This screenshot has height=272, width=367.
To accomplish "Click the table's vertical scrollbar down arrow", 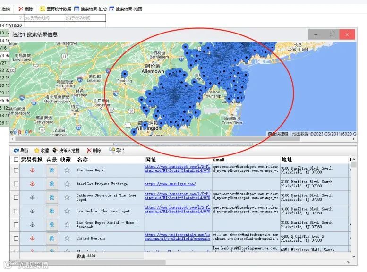I will tap(354, 256).
